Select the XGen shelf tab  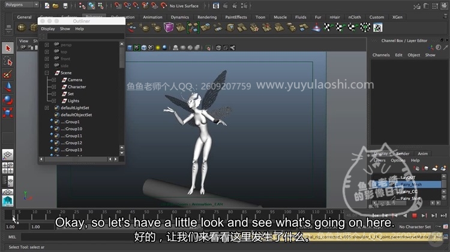pyautogui.click(x=397, y=17)
